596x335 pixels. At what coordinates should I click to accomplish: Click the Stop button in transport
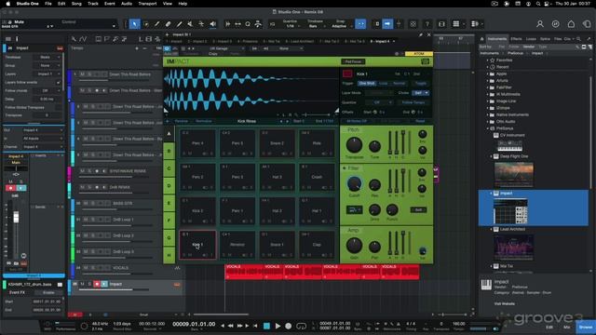[267, 326]
